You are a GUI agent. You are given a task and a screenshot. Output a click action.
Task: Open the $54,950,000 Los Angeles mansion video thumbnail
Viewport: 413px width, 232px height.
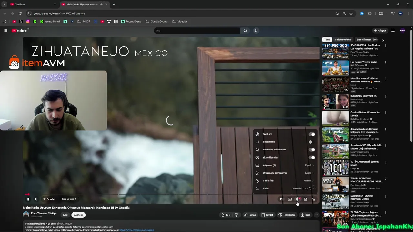[x=336, y=51]
